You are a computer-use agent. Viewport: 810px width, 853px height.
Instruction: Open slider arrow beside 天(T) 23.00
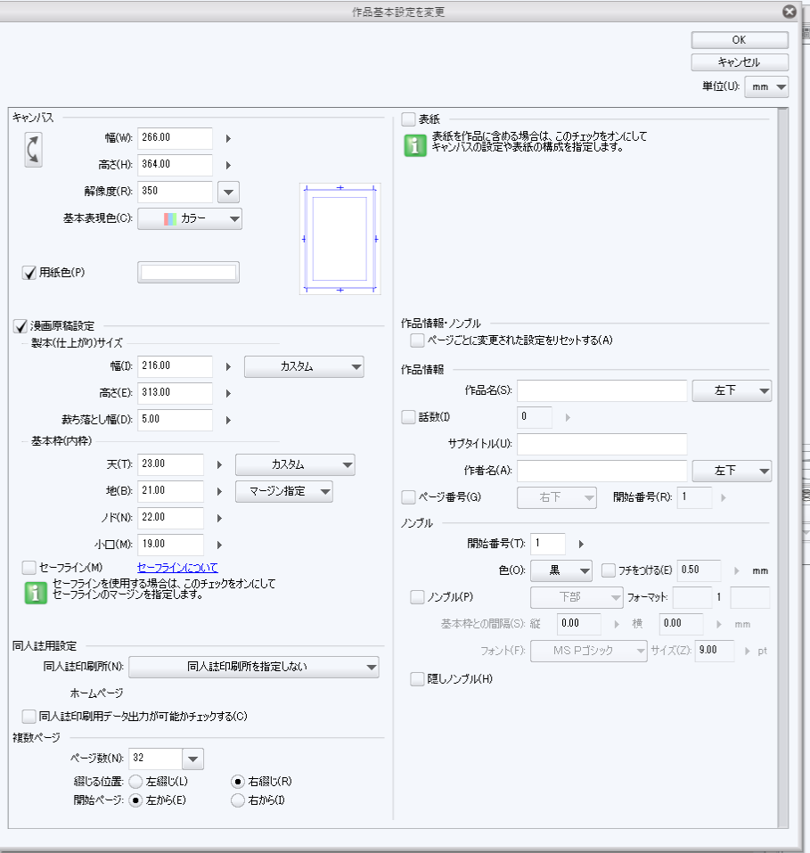click(x=220, y=465)
